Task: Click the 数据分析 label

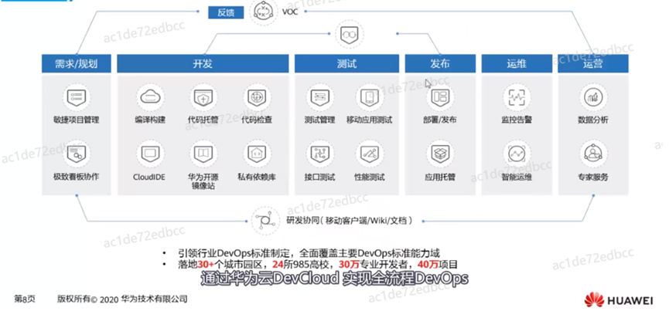Action: click(x=593, y=120)
